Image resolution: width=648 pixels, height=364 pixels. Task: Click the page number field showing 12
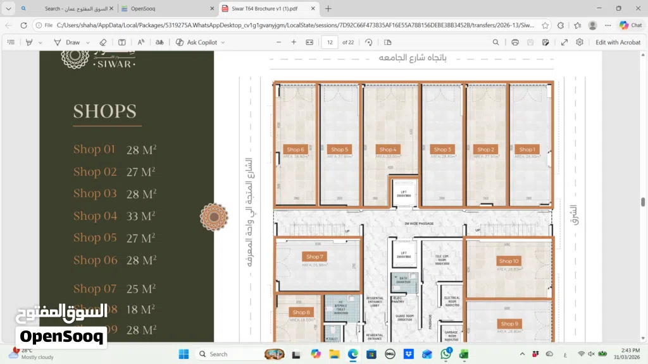pos(330,42)
